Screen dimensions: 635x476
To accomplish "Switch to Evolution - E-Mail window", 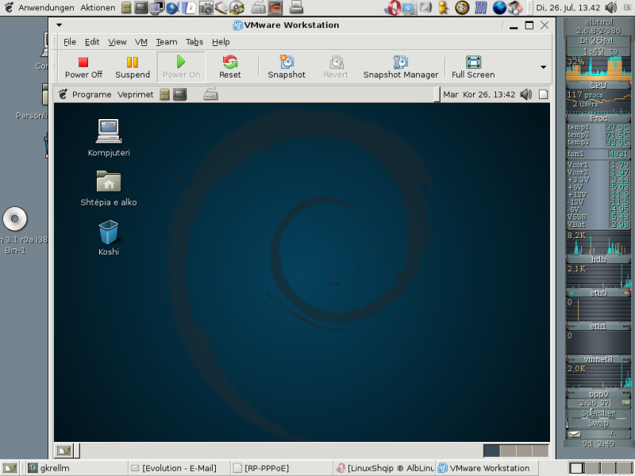I will (179, 468).
